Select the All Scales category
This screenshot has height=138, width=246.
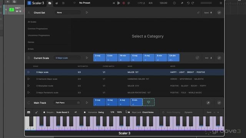tap(32, 22)
